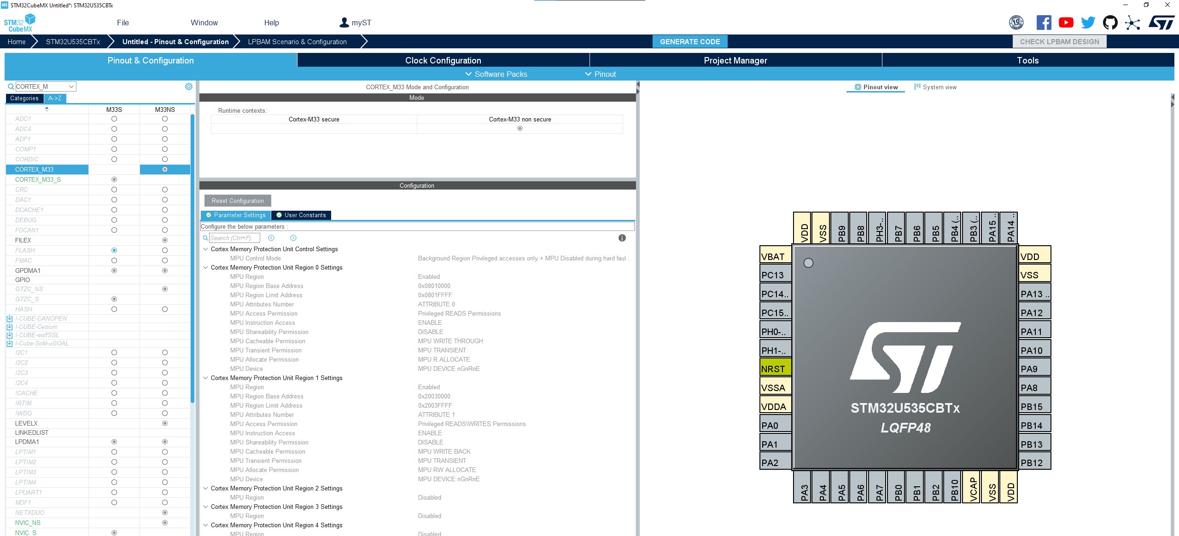
Task: Click the download icon beside I-CUBE-wolfSSL
Action: 10,335
